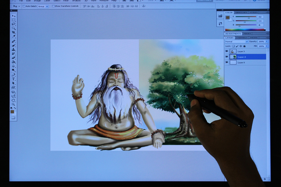Select the Crop tool
Screen dimensions: 281x187
click(x=13, y=32)
